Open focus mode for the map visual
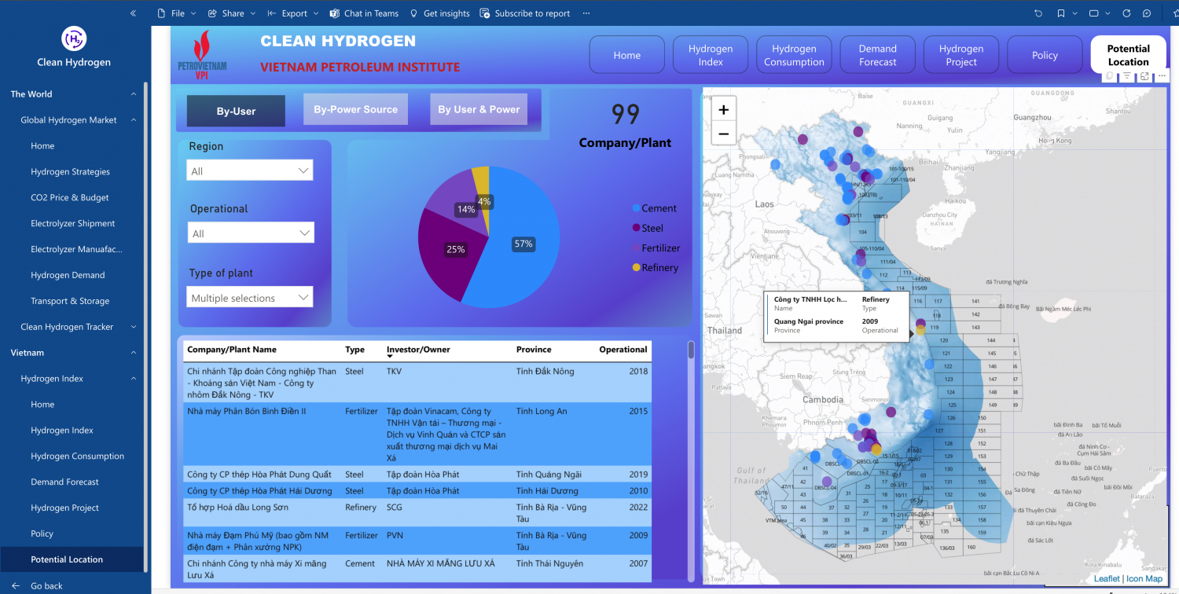The image size is (1179, 594). [x=1144, y=76]
